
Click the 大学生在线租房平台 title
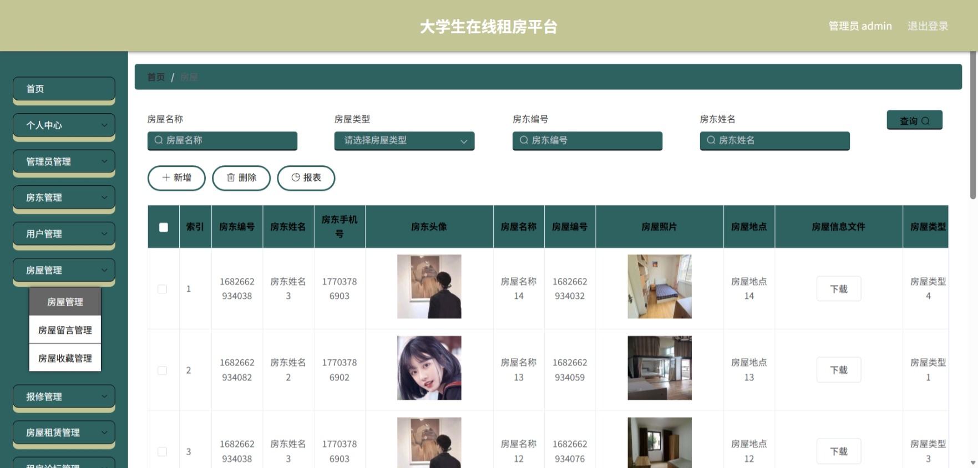(488, 27)
